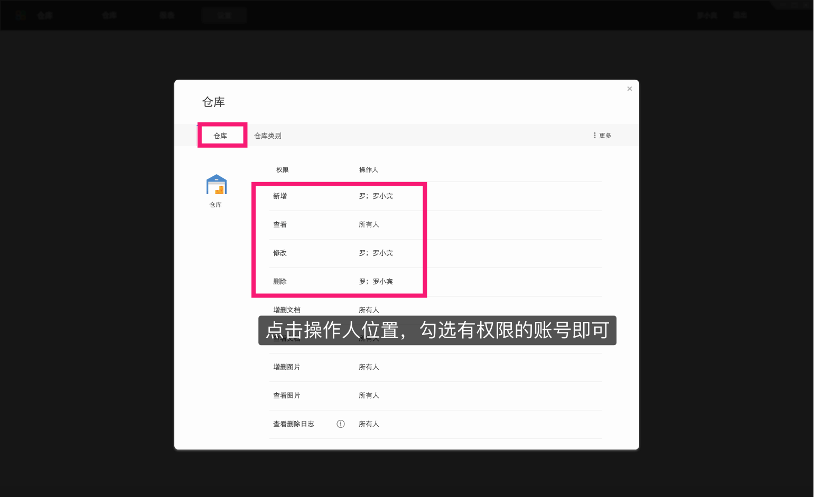
Task: Click 所有人 in the 增删文档 row
Action: pos(369,310)
